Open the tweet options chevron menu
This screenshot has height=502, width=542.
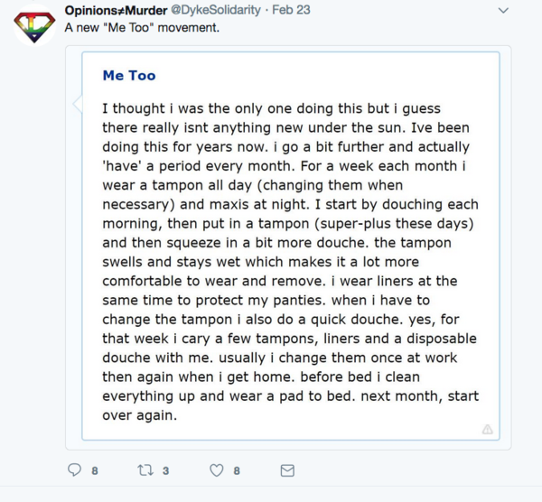503,10
